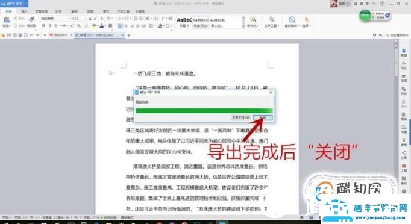Select the AaBbC heading style
Image resolution: width=411 pixels, height=224 pixels.
pyautogui.click(x=184, y=22)
